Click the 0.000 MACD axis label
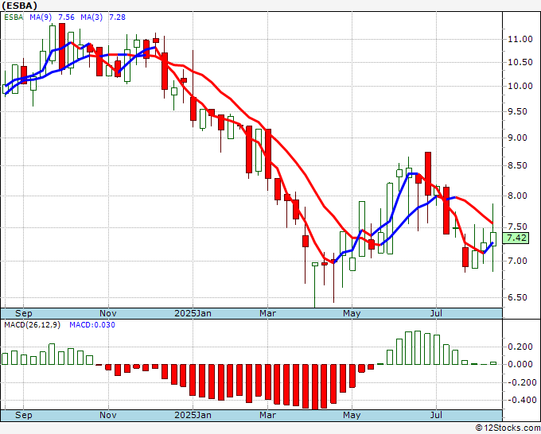Viewport: 541px width, 434px height. (x=520, y=364)
